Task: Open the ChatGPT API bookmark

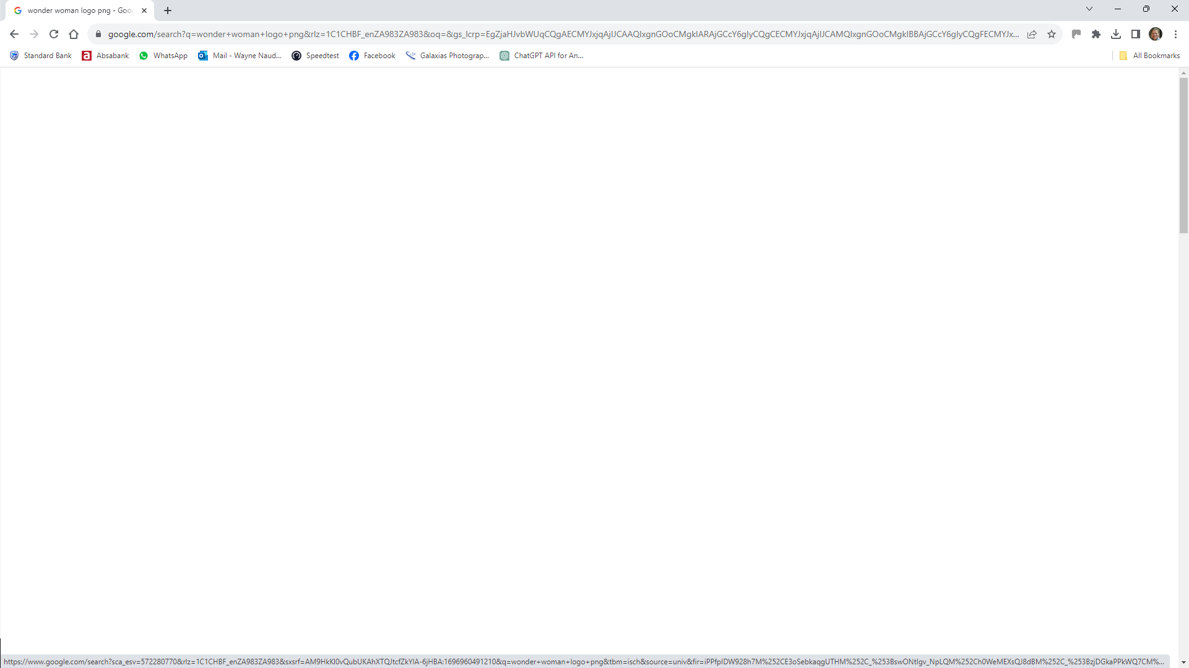Action: pyautogui.click(x=541, y=55)
